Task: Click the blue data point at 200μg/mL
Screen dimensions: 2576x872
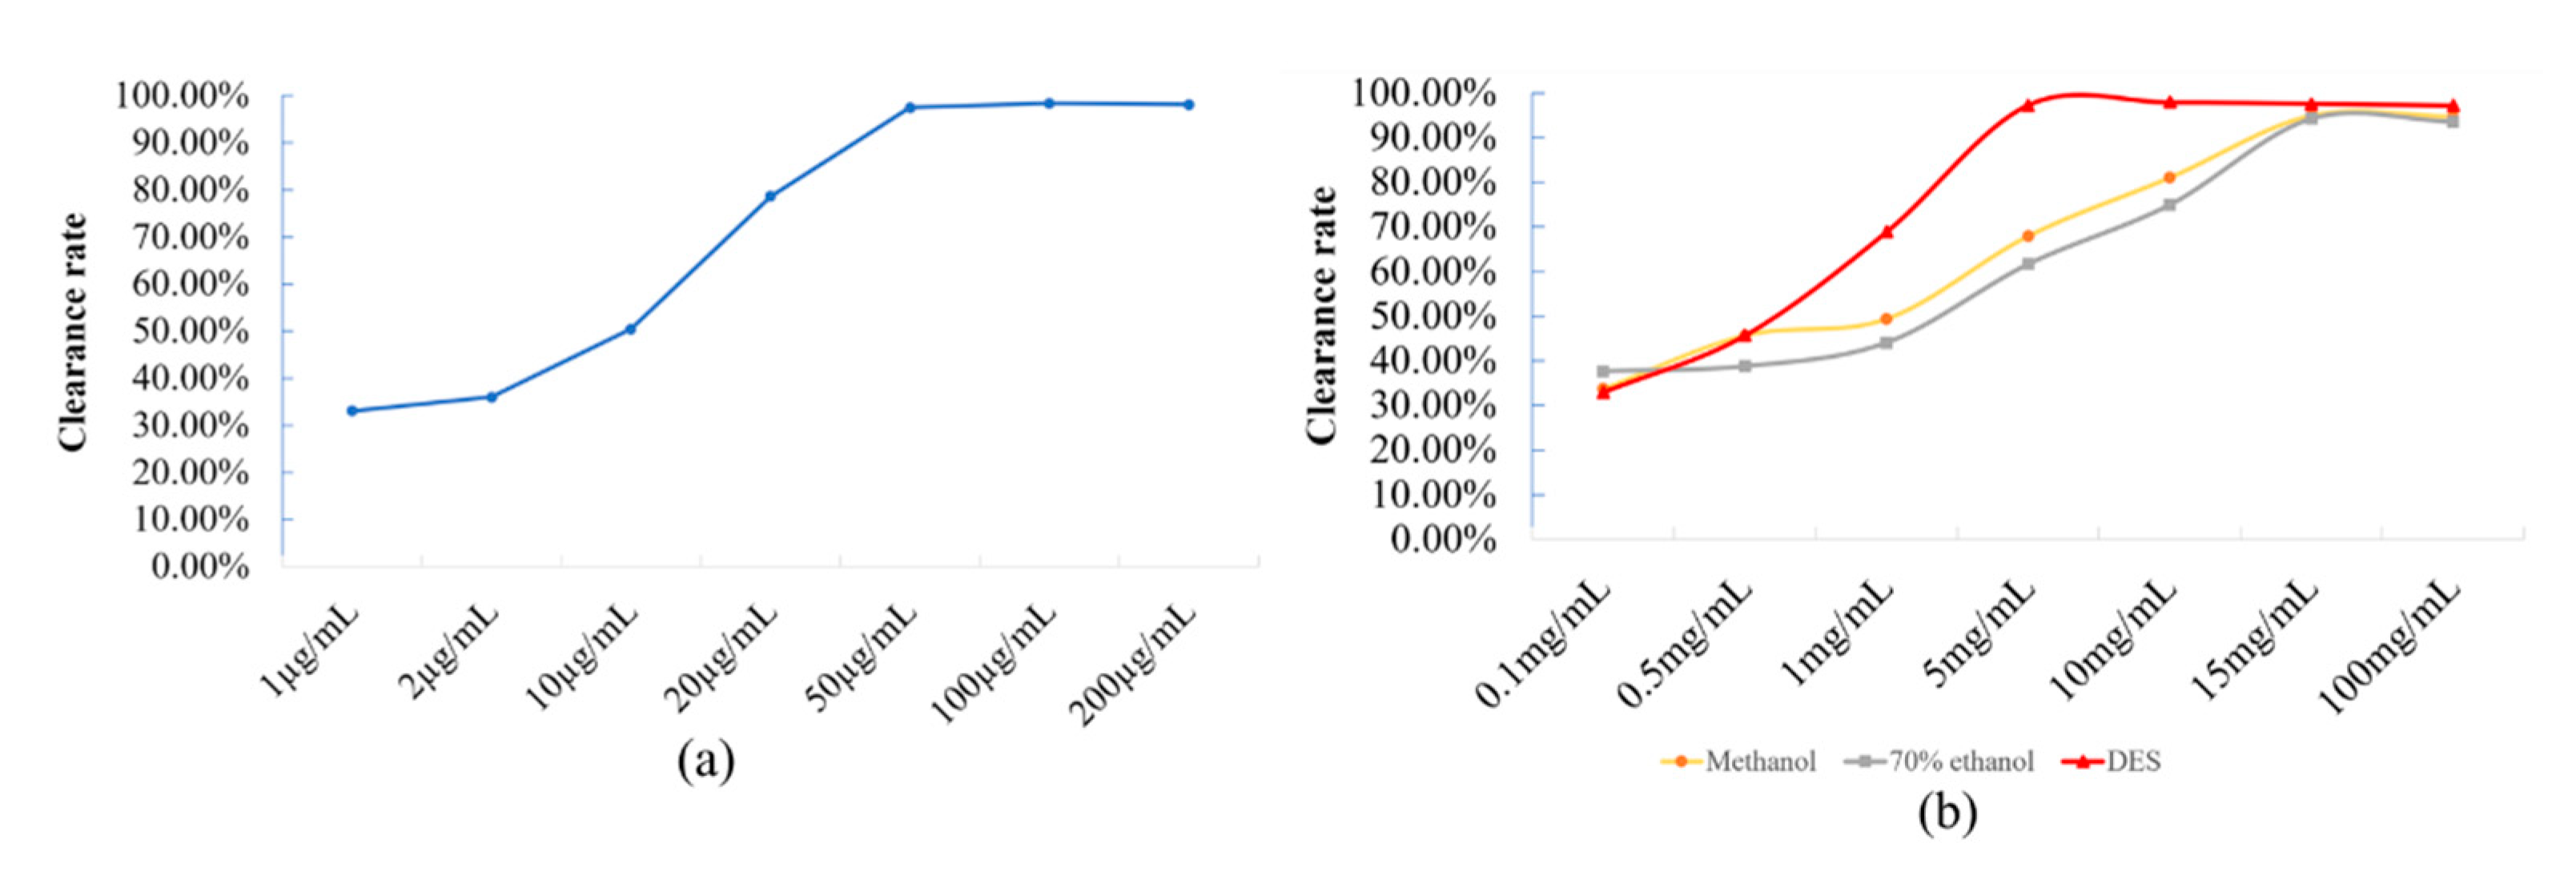Action: (1189, 104)
